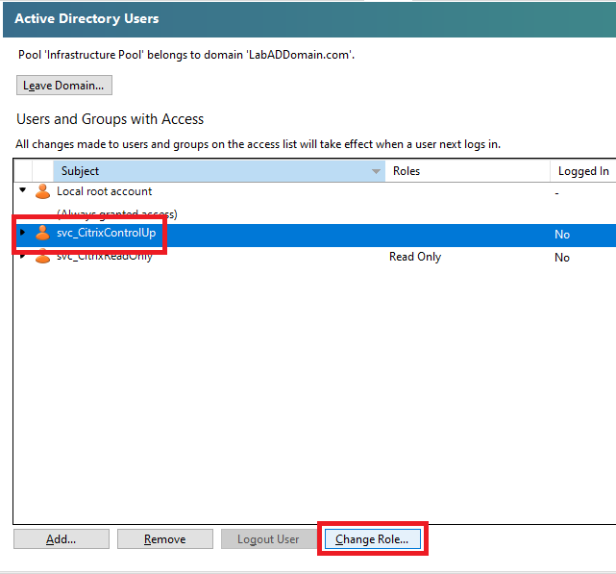Open Change Role for selected user

372,539
